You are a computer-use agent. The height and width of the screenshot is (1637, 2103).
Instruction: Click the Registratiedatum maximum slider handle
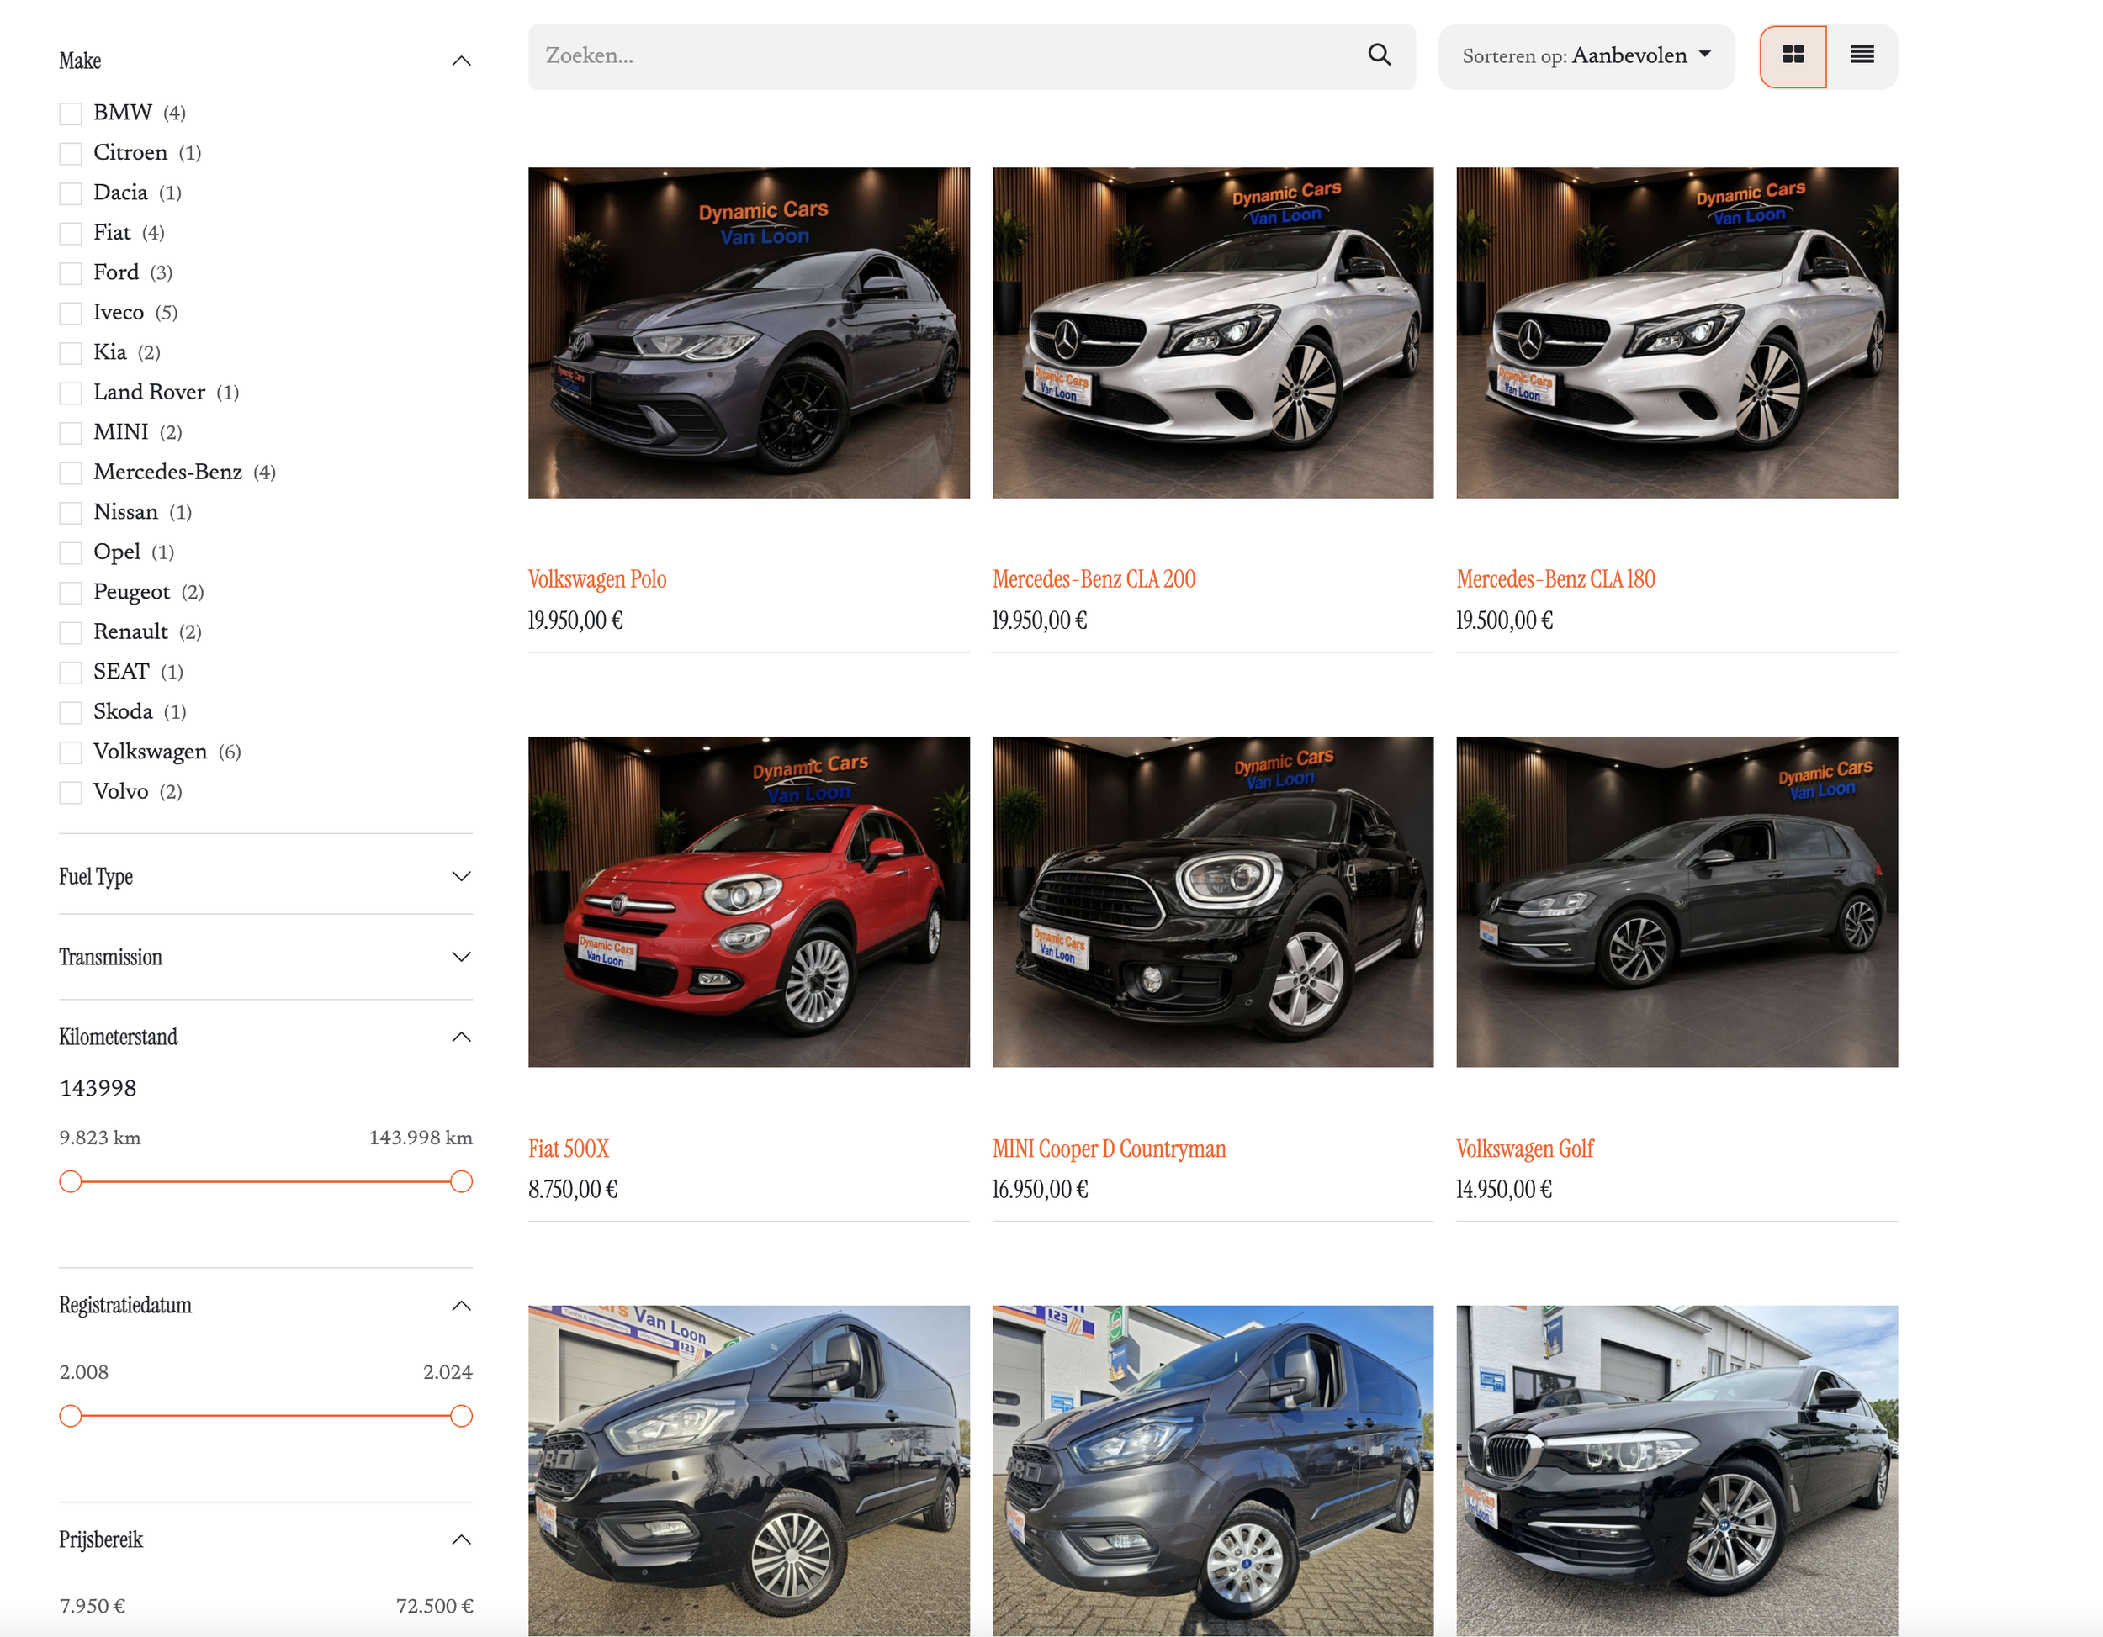(x=461, y=1416)
